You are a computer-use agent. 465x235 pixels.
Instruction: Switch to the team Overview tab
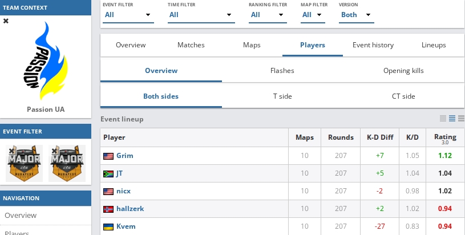[131, 45]
